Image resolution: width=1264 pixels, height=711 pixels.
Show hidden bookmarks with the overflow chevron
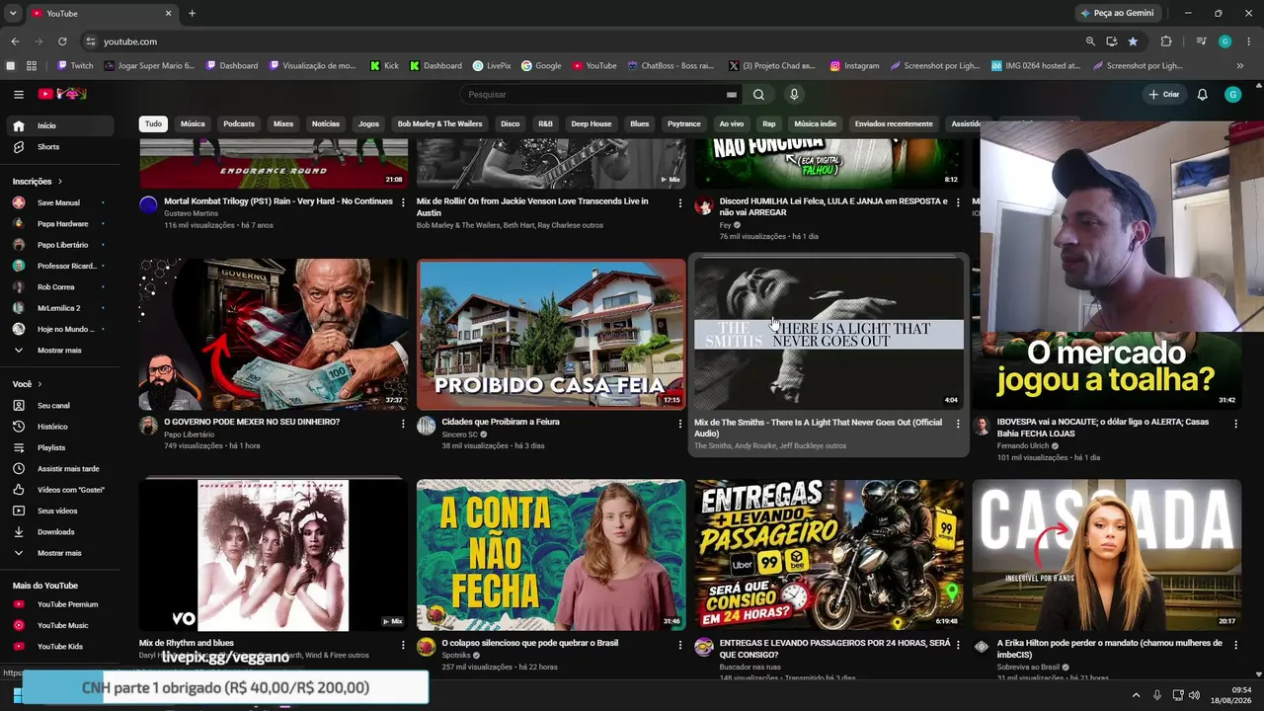(x=1240, y=66)
